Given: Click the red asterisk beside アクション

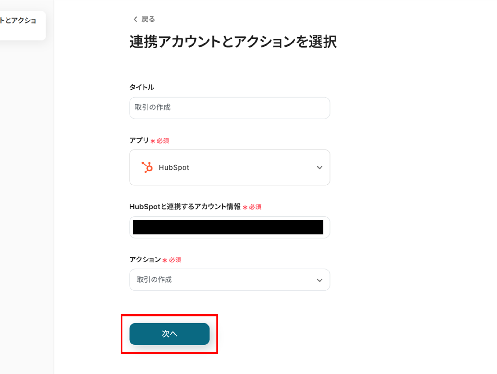Looking at the screenshot, I should point(165,260).
